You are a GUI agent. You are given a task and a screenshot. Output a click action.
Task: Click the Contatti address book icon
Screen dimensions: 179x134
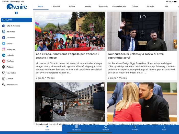[x=4, y=79]
